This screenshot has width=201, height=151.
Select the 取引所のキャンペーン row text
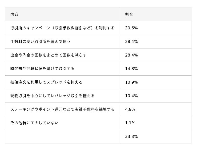(x=62, y=28)
